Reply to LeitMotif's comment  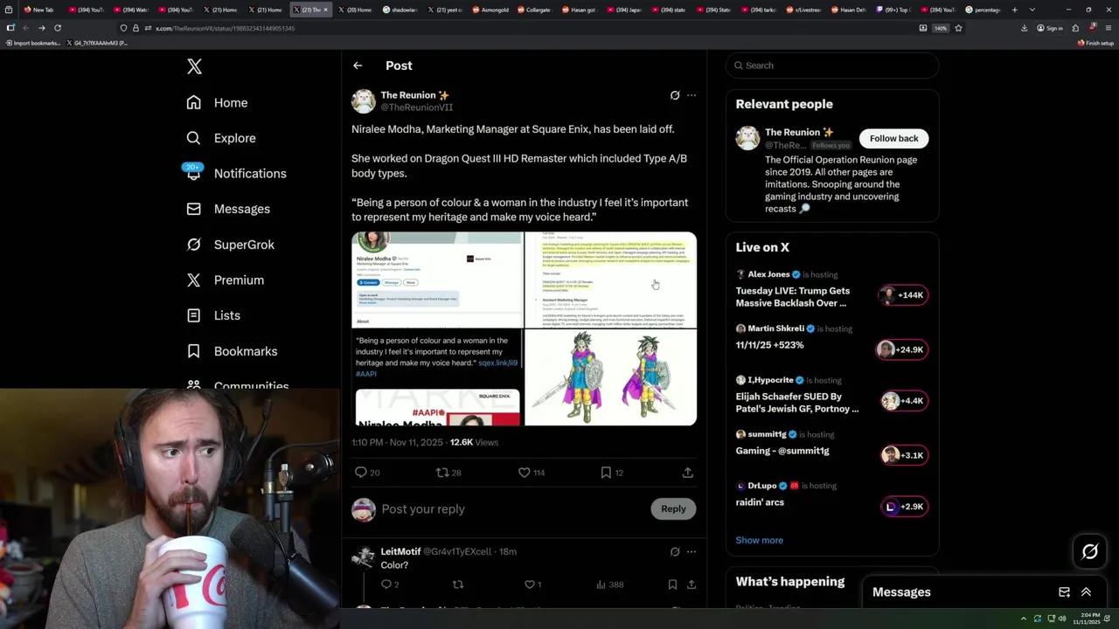386,584
